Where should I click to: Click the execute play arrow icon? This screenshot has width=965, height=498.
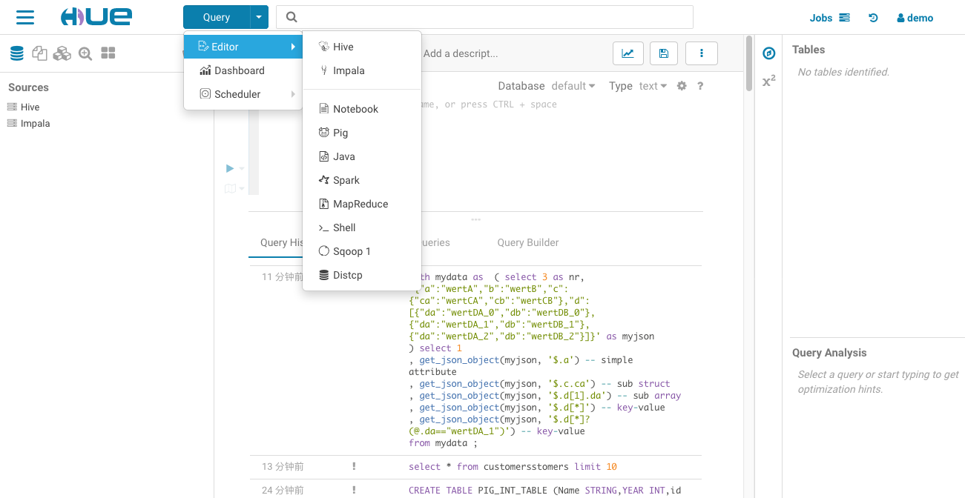pos(230,168)
